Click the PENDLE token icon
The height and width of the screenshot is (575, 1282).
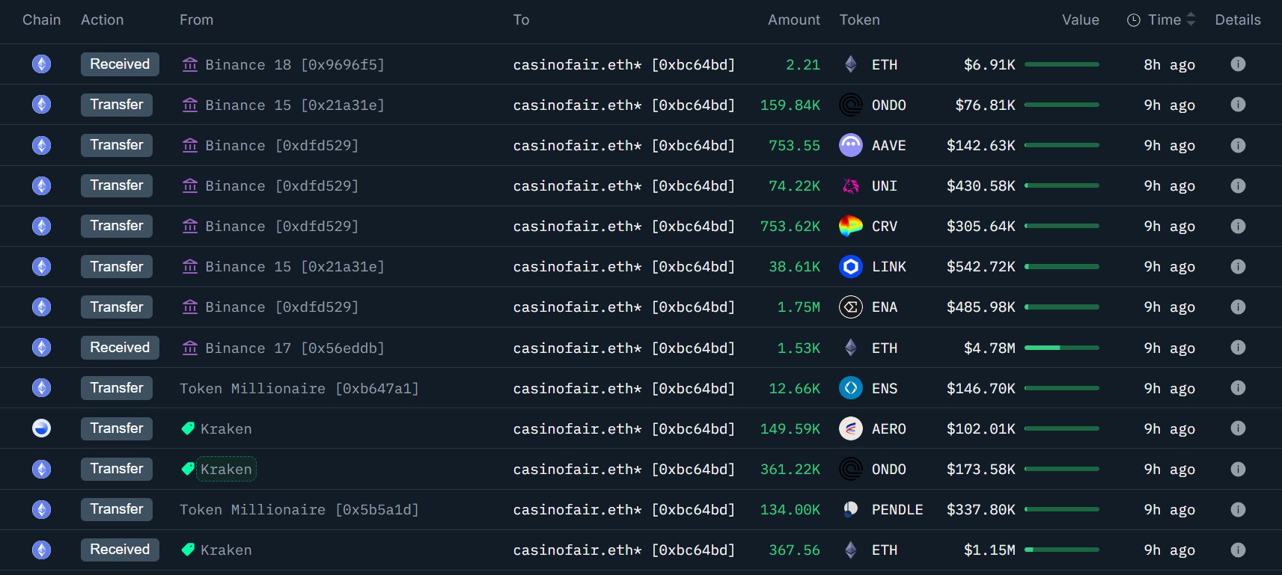[850, 509]
